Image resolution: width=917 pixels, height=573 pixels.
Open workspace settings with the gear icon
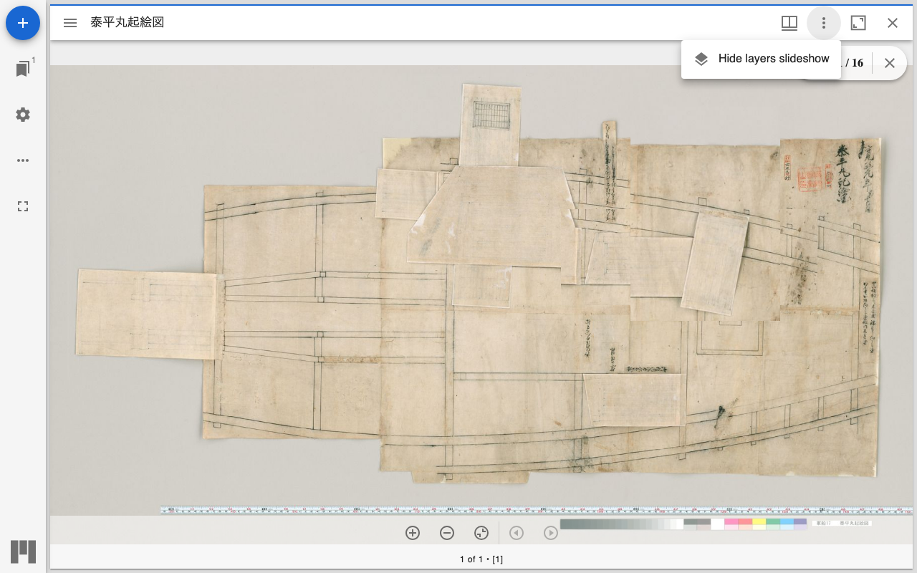click(x=23, y=115)
